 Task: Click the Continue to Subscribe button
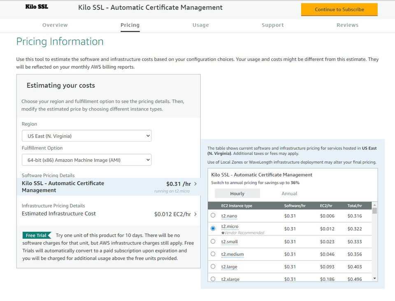click(339, 9)
